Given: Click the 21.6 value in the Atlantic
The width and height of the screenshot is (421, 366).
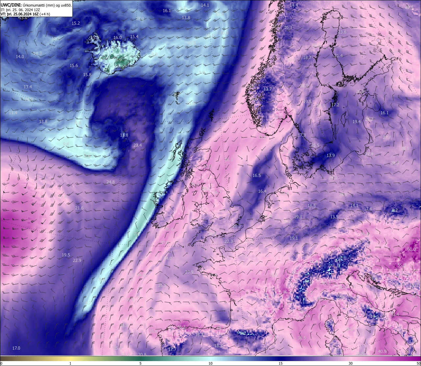Looking at the screenshot, I should [79, 208].
